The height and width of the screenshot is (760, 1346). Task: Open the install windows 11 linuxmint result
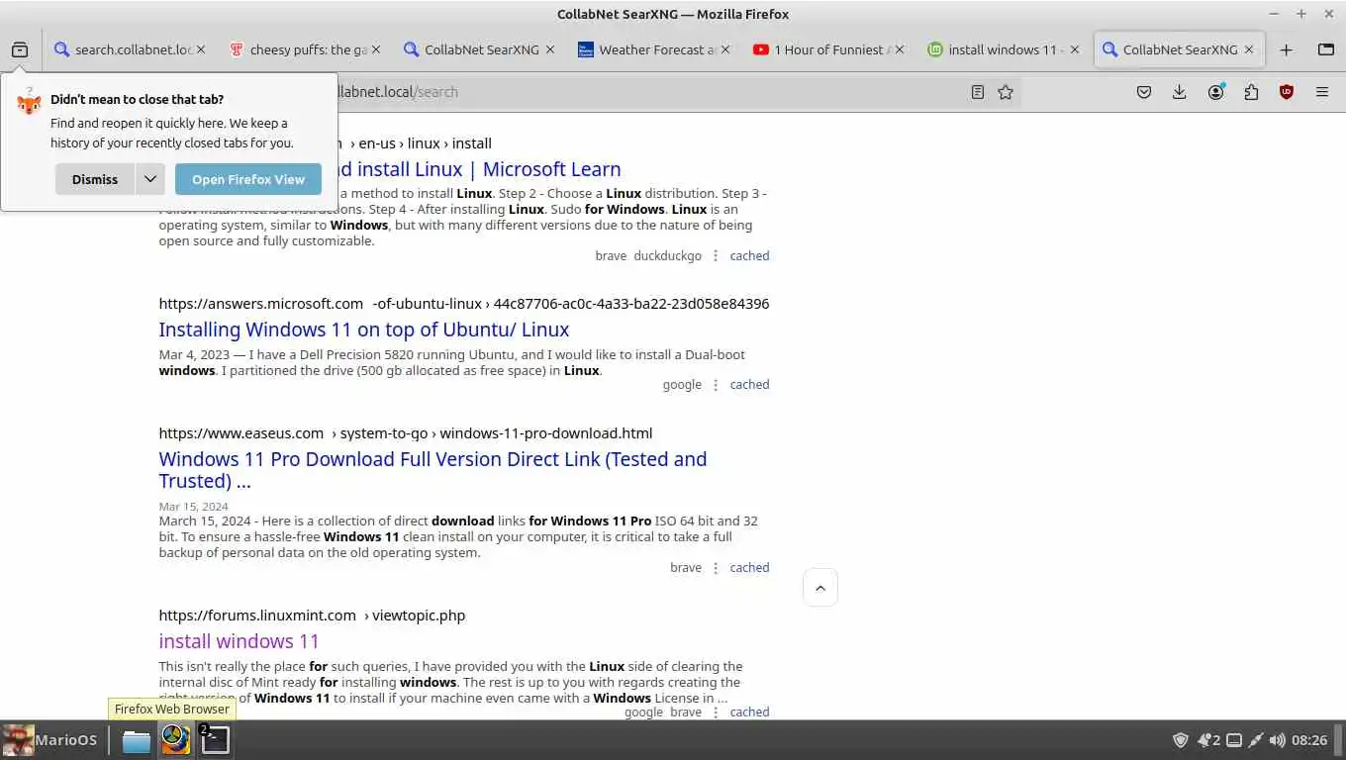click(x=239, y=641)
